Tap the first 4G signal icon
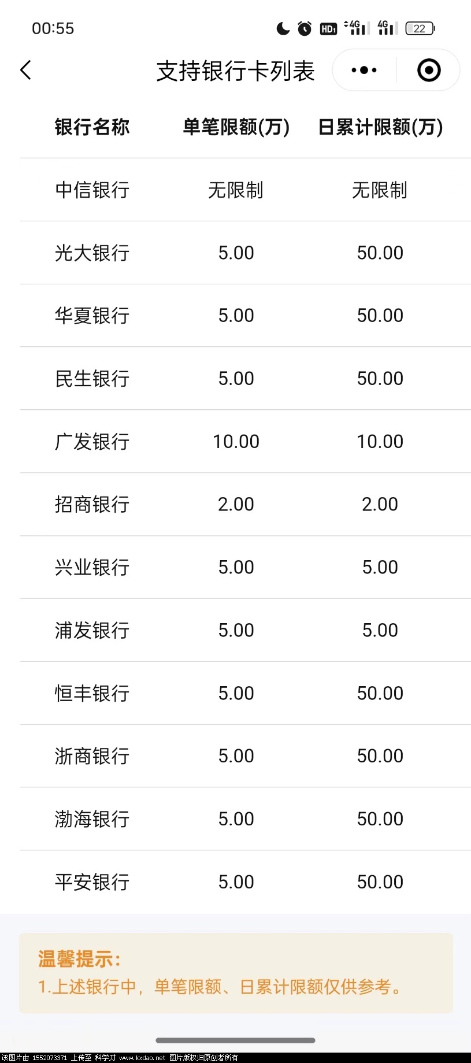This screenshot has height=1063, width=471. [x=355, y=28]
